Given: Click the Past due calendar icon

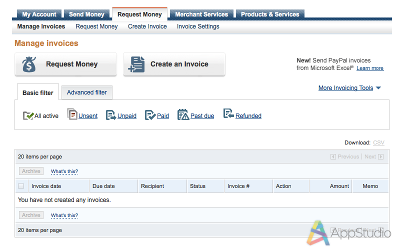Looking at the screenshot, I should (x=183, y=115).
